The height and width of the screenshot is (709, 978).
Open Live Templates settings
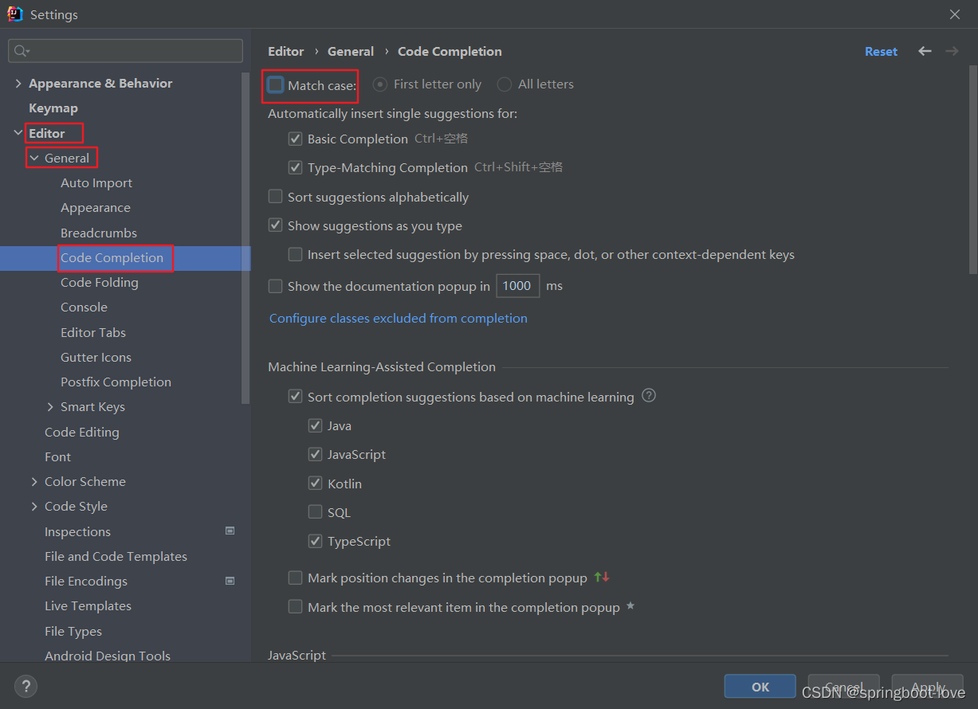(x=88, y=606)
